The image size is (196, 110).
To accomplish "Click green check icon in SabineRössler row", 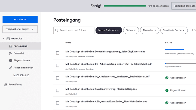I will click(167, 78).
